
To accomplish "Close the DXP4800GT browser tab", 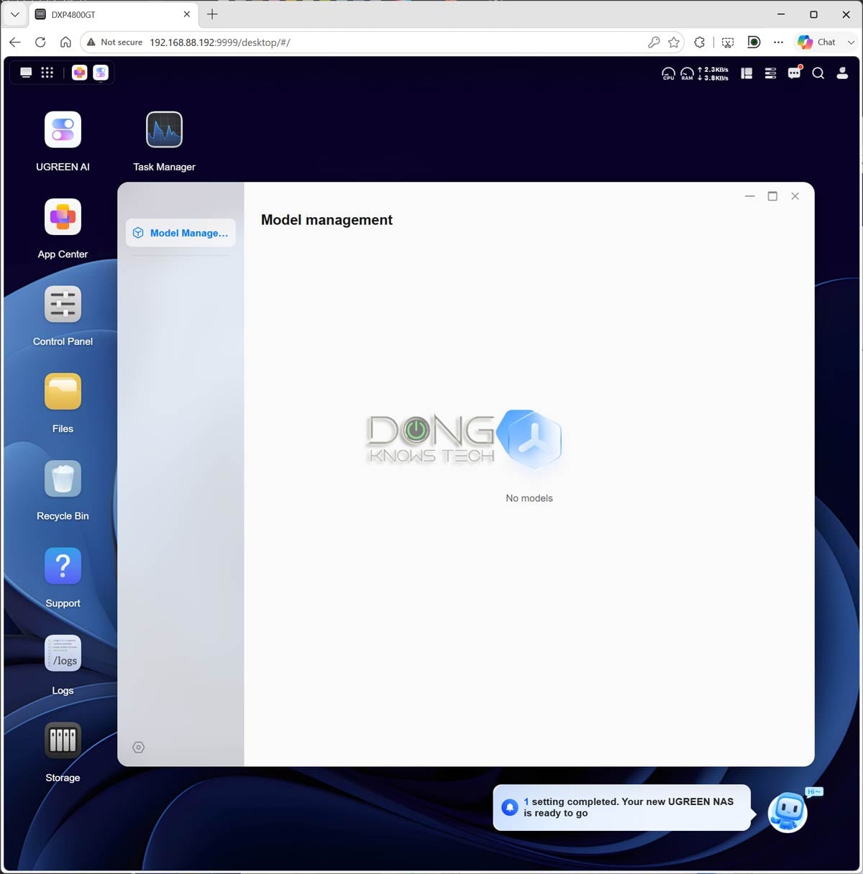I will pos(187,14).
